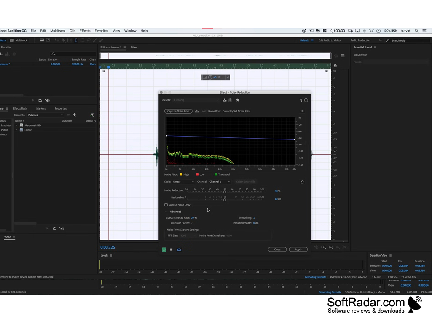Expand the Public folder tree item

point(16,130)
